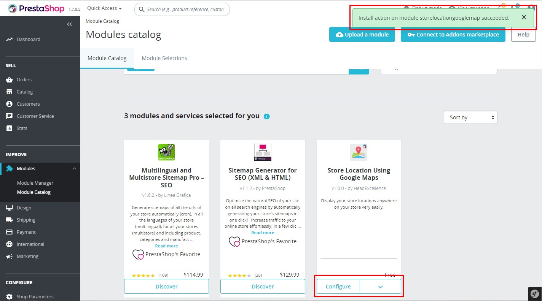542x301 pixels.
Task: Click the Customer Service chat icon
Action: point(10,116)
